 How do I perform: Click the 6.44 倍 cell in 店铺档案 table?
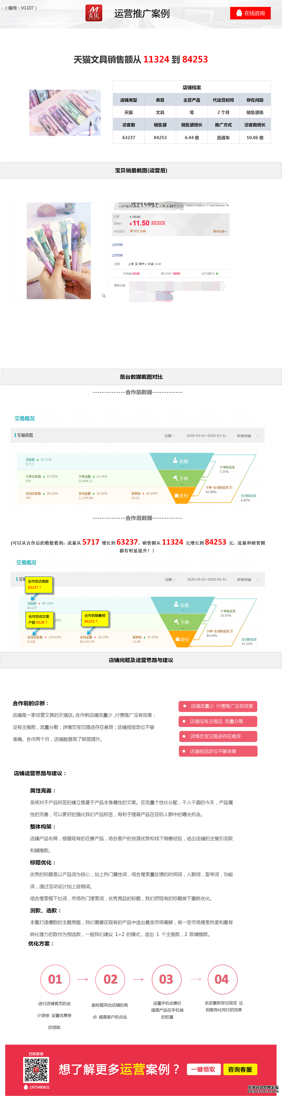[x=191, y=137]
